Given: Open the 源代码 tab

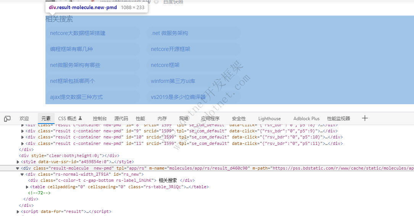Looking at the screenshot, I should point(121,119).
